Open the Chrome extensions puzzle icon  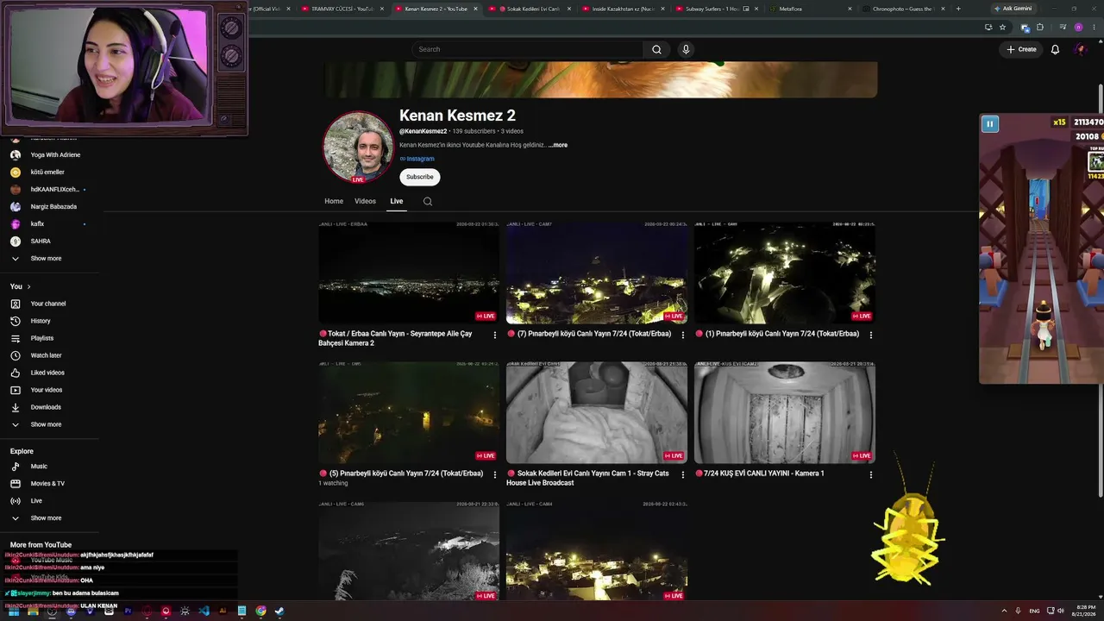click(1039, 27)
